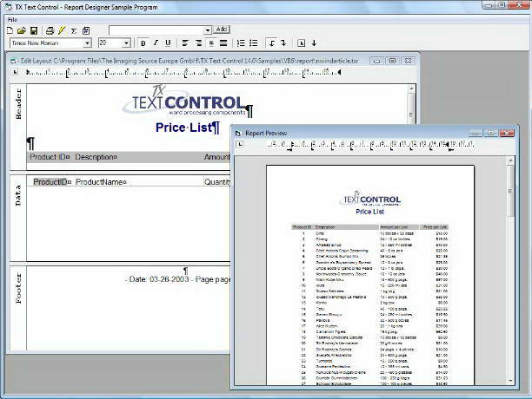
Task: Click the Print icon
Action: [x=50, y=31]
